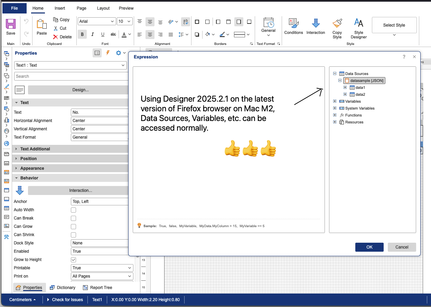
Task: Click the Design... button
Action: coord(80,90)
